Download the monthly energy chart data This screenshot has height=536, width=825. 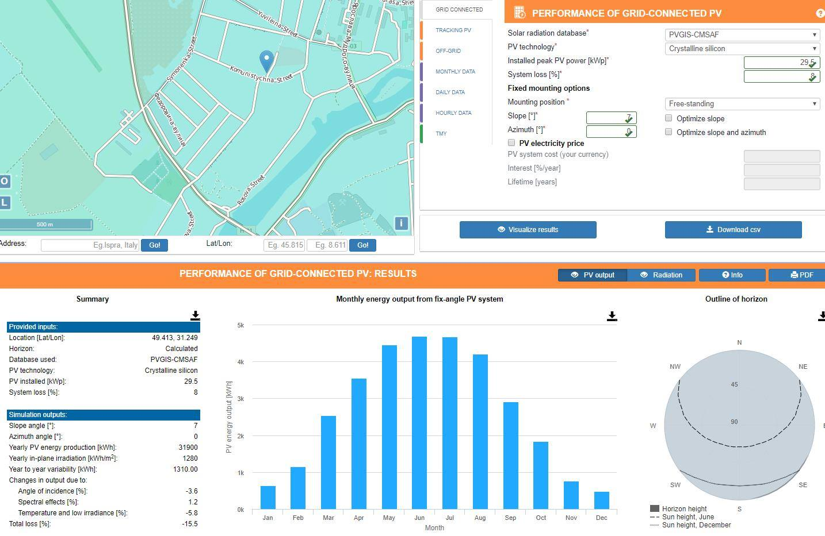coord(612,316)
